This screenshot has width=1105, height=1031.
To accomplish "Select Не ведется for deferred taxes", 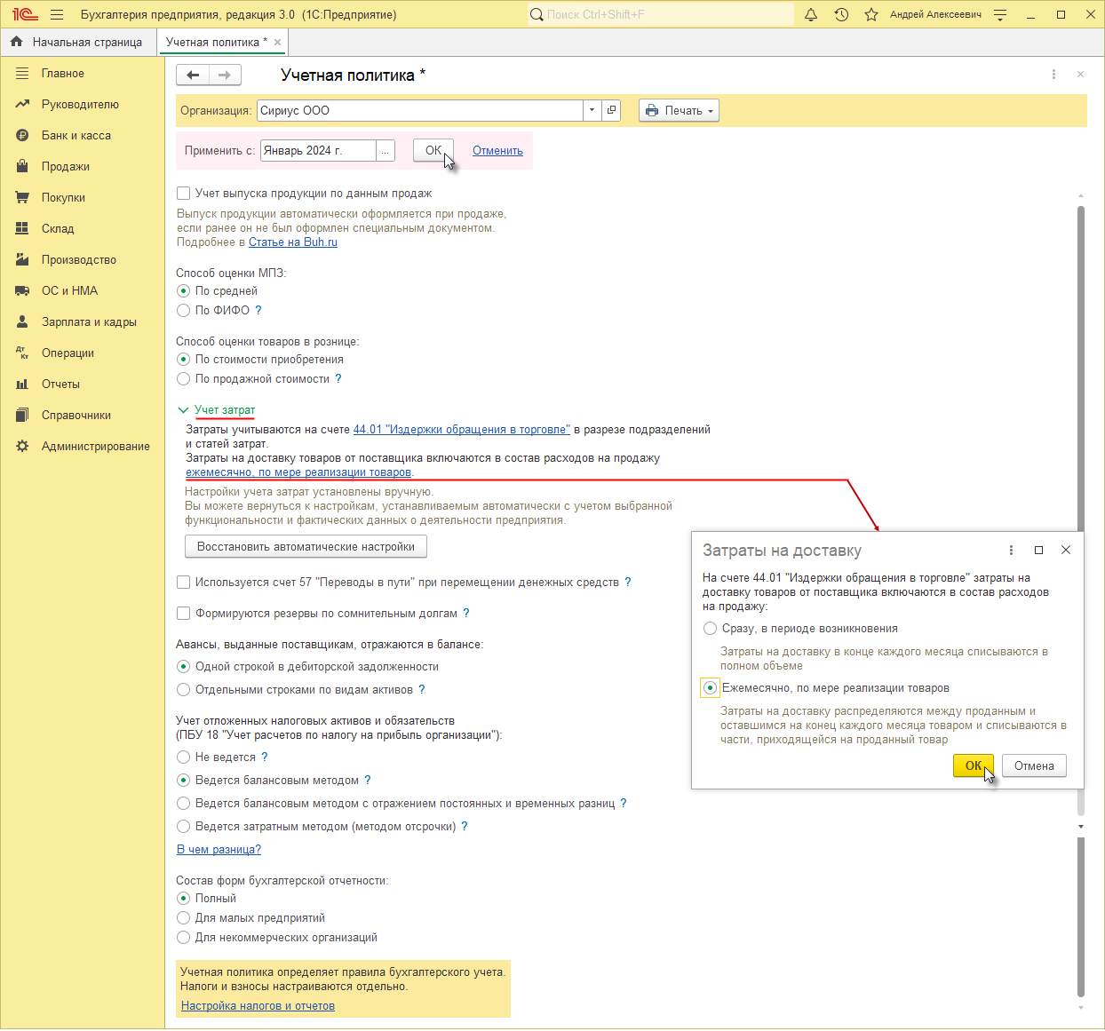I will pos(184,757).
